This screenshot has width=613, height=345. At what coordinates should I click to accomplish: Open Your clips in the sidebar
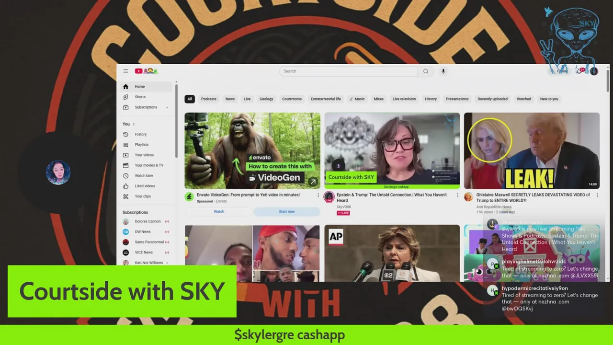(145, 196)
